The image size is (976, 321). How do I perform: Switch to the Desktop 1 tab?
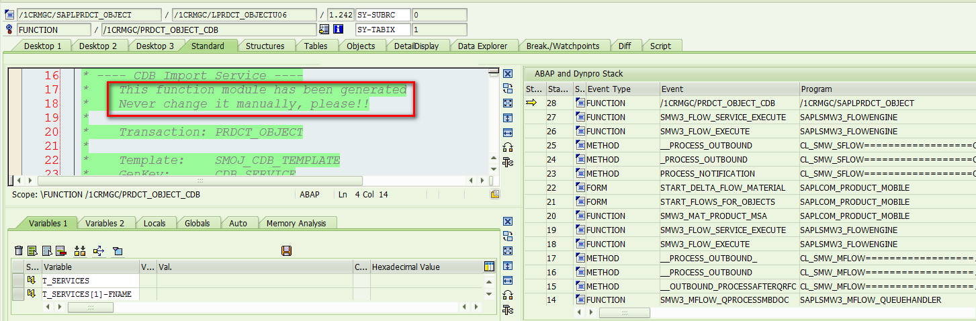[43, 46]
